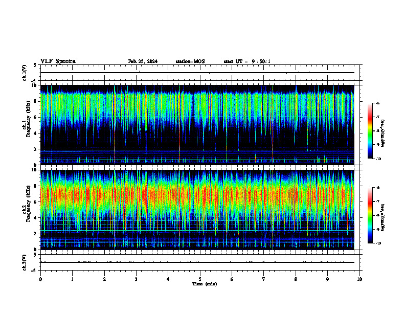Viewport: 405px width, 313px height.
Task: Click the ch.2 PSD color bar
Action: (370, 215)
